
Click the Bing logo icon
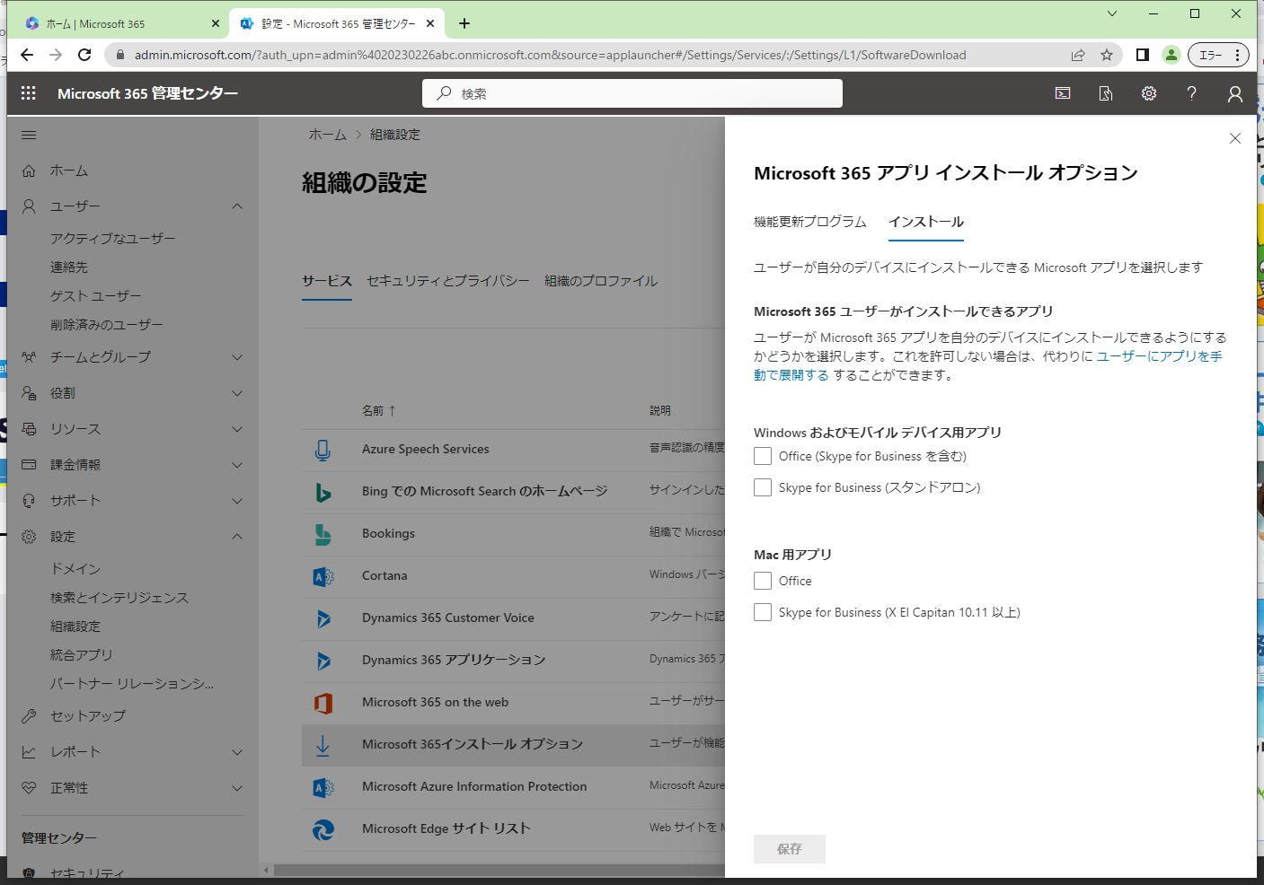(x=323, y=492)
